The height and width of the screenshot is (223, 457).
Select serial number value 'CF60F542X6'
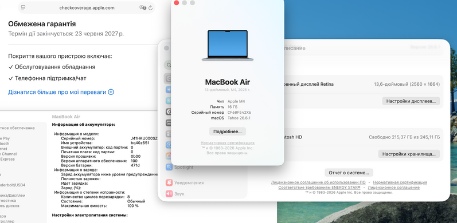point(239,113)
